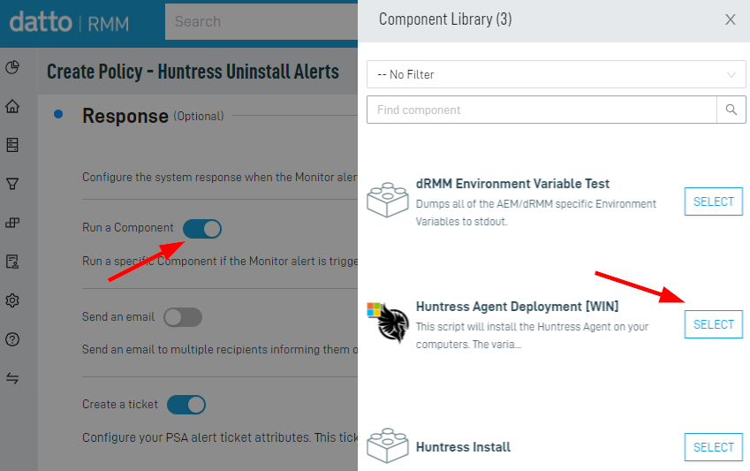Select the Huntress Install component

pyautogui.click(x=713, y=447)
